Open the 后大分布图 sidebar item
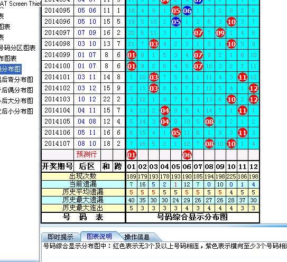This screenshot has width=287, height=262. [x=16, y=101]
